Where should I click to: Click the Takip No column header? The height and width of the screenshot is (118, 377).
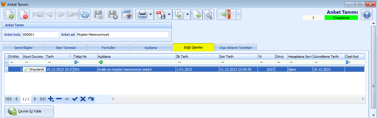click(x=85, y=57)
